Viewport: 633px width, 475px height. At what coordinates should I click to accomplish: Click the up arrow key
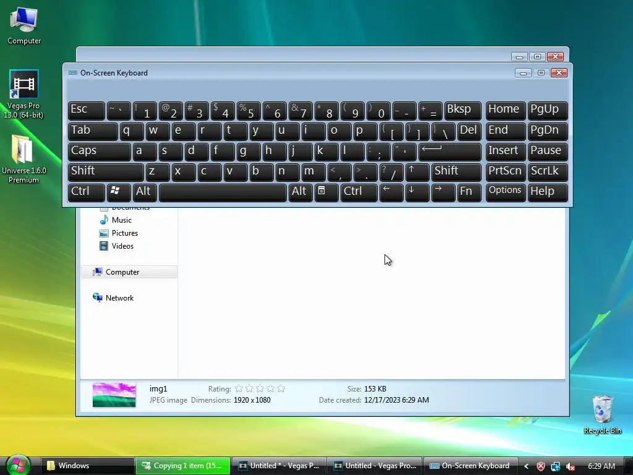coord(417,172)
